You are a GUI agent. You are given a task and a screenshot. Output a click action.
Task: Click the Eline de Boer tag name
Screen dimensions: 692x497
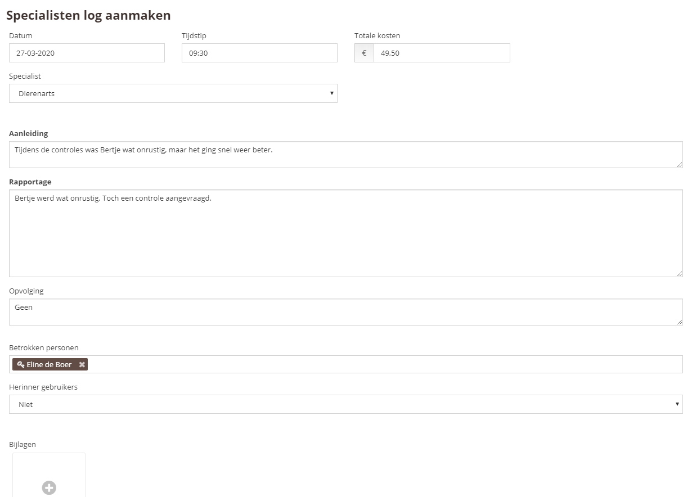click(50, 365)
